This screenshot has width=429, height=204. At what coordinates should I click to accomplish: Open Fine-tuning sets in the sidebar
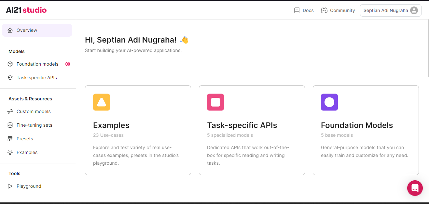coord(34,125)
